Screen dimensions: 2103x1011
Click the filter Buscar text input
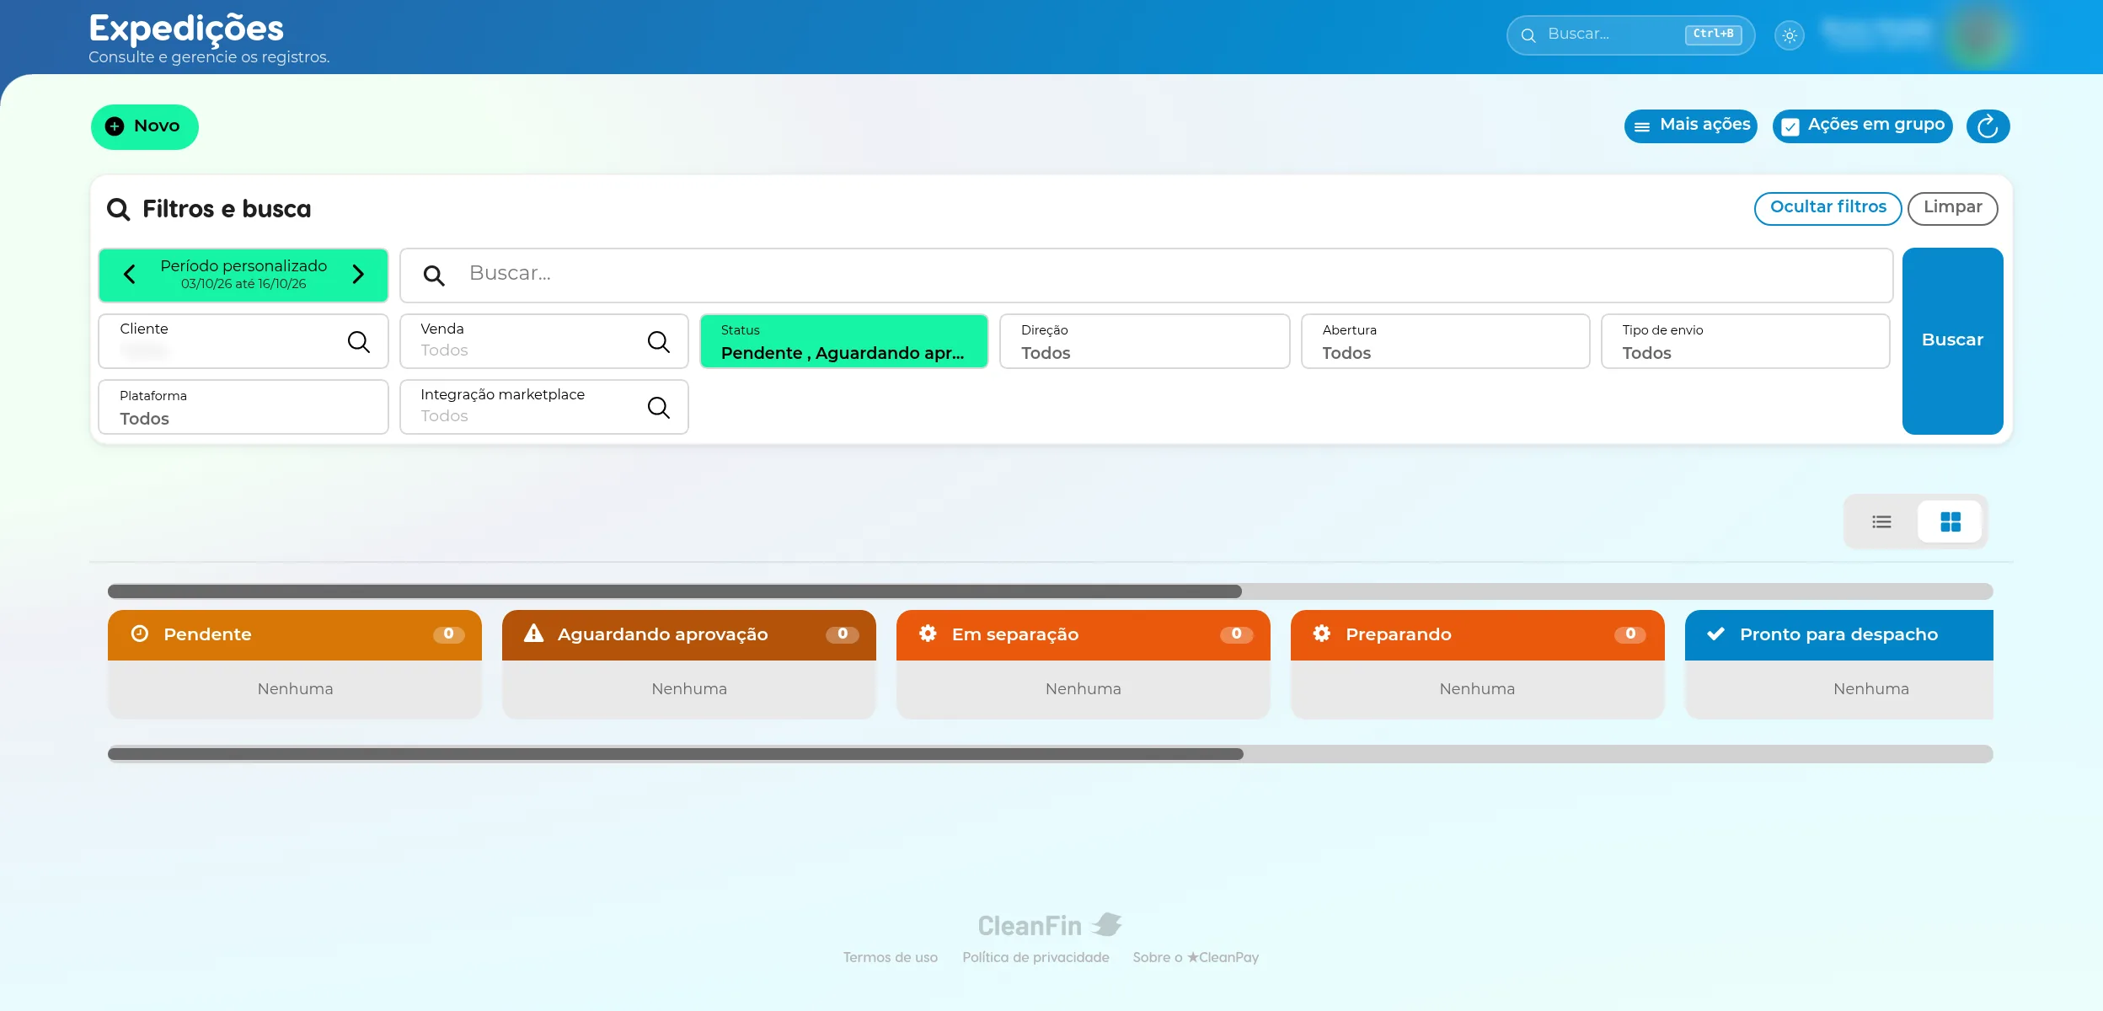(1146, 275)
